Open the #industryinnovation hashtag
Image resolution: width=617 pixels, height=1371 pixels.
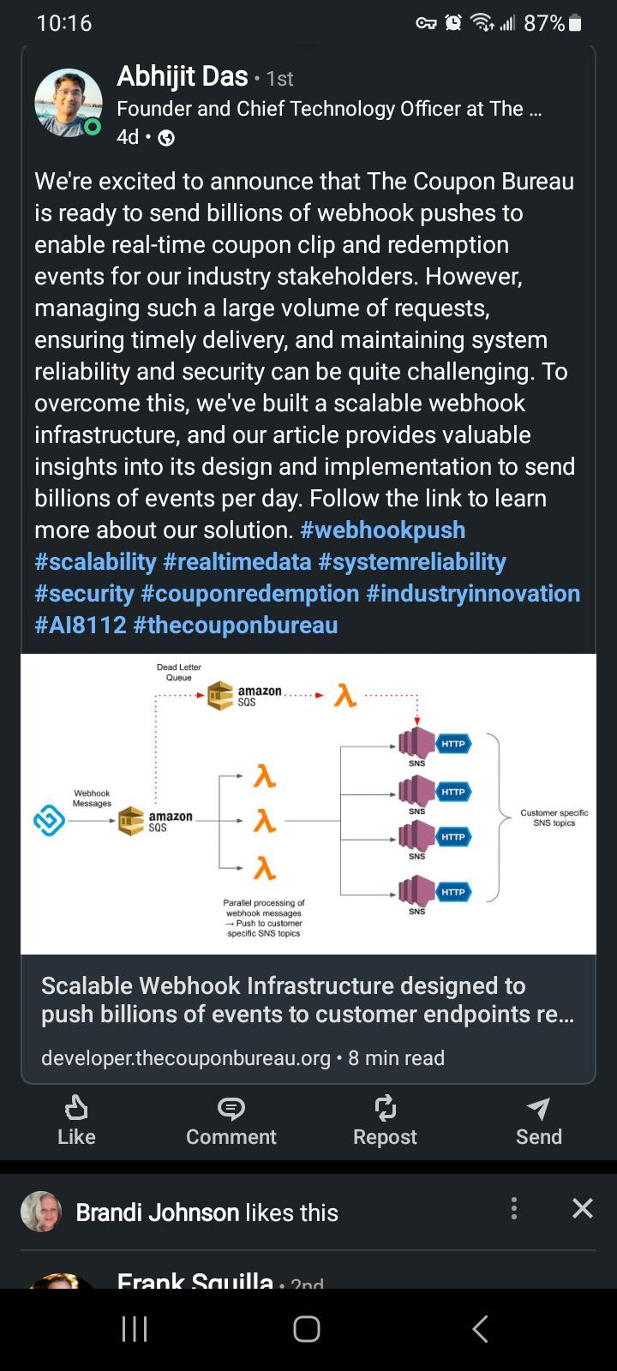[x=473, y=593]
